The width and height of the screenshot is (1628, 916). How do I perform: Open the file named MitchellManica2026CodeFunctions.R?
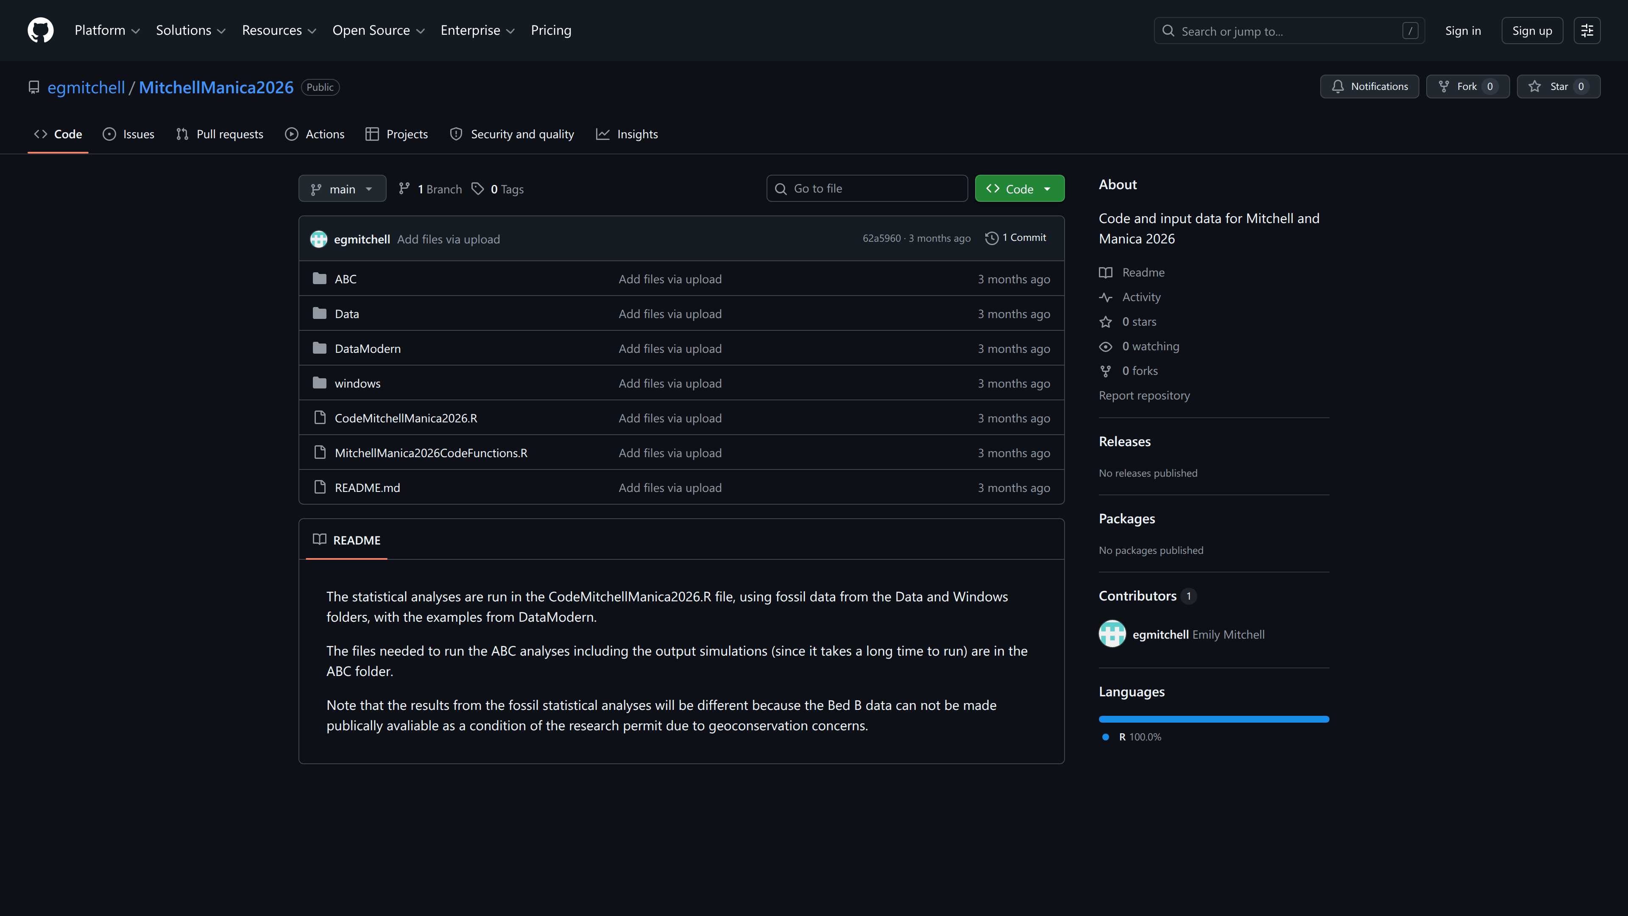431,452
